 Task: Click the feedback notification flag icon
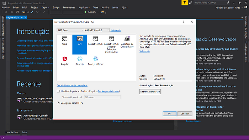[184, 2]
